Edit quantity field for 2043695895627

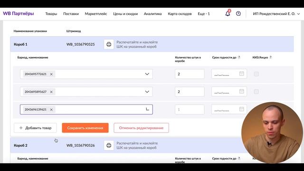coord(190,92)
